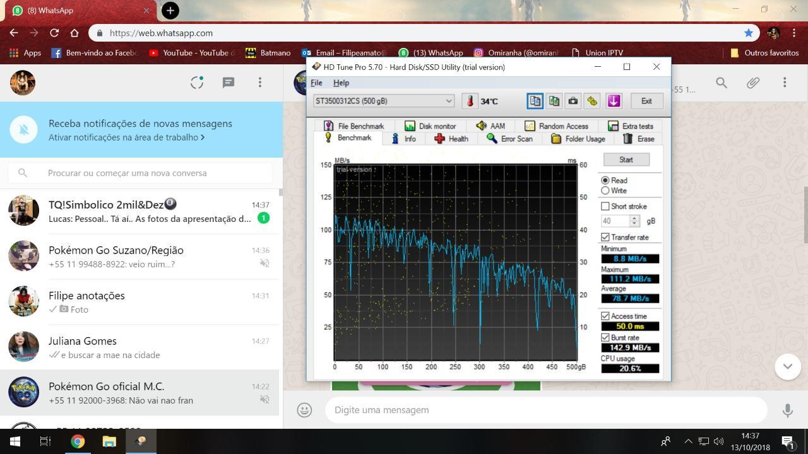
Task: Expand hidden system tray icons
Action: pos(688,441)
